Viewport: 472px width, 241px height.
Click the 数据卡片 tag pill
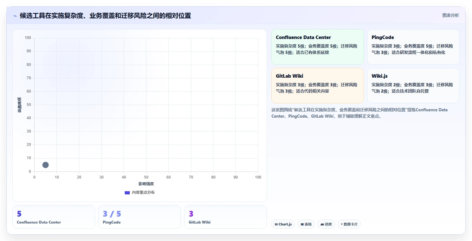(349, 224)
